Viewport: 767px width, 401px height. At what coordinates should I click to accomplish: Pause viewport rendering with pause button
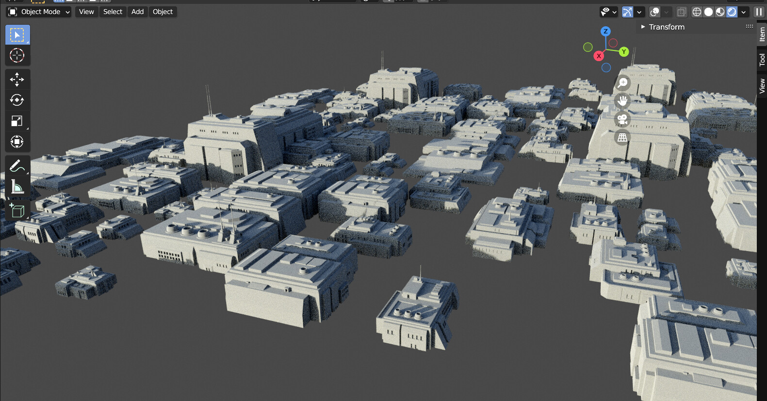pyautogui.click(x=759, y=12)
